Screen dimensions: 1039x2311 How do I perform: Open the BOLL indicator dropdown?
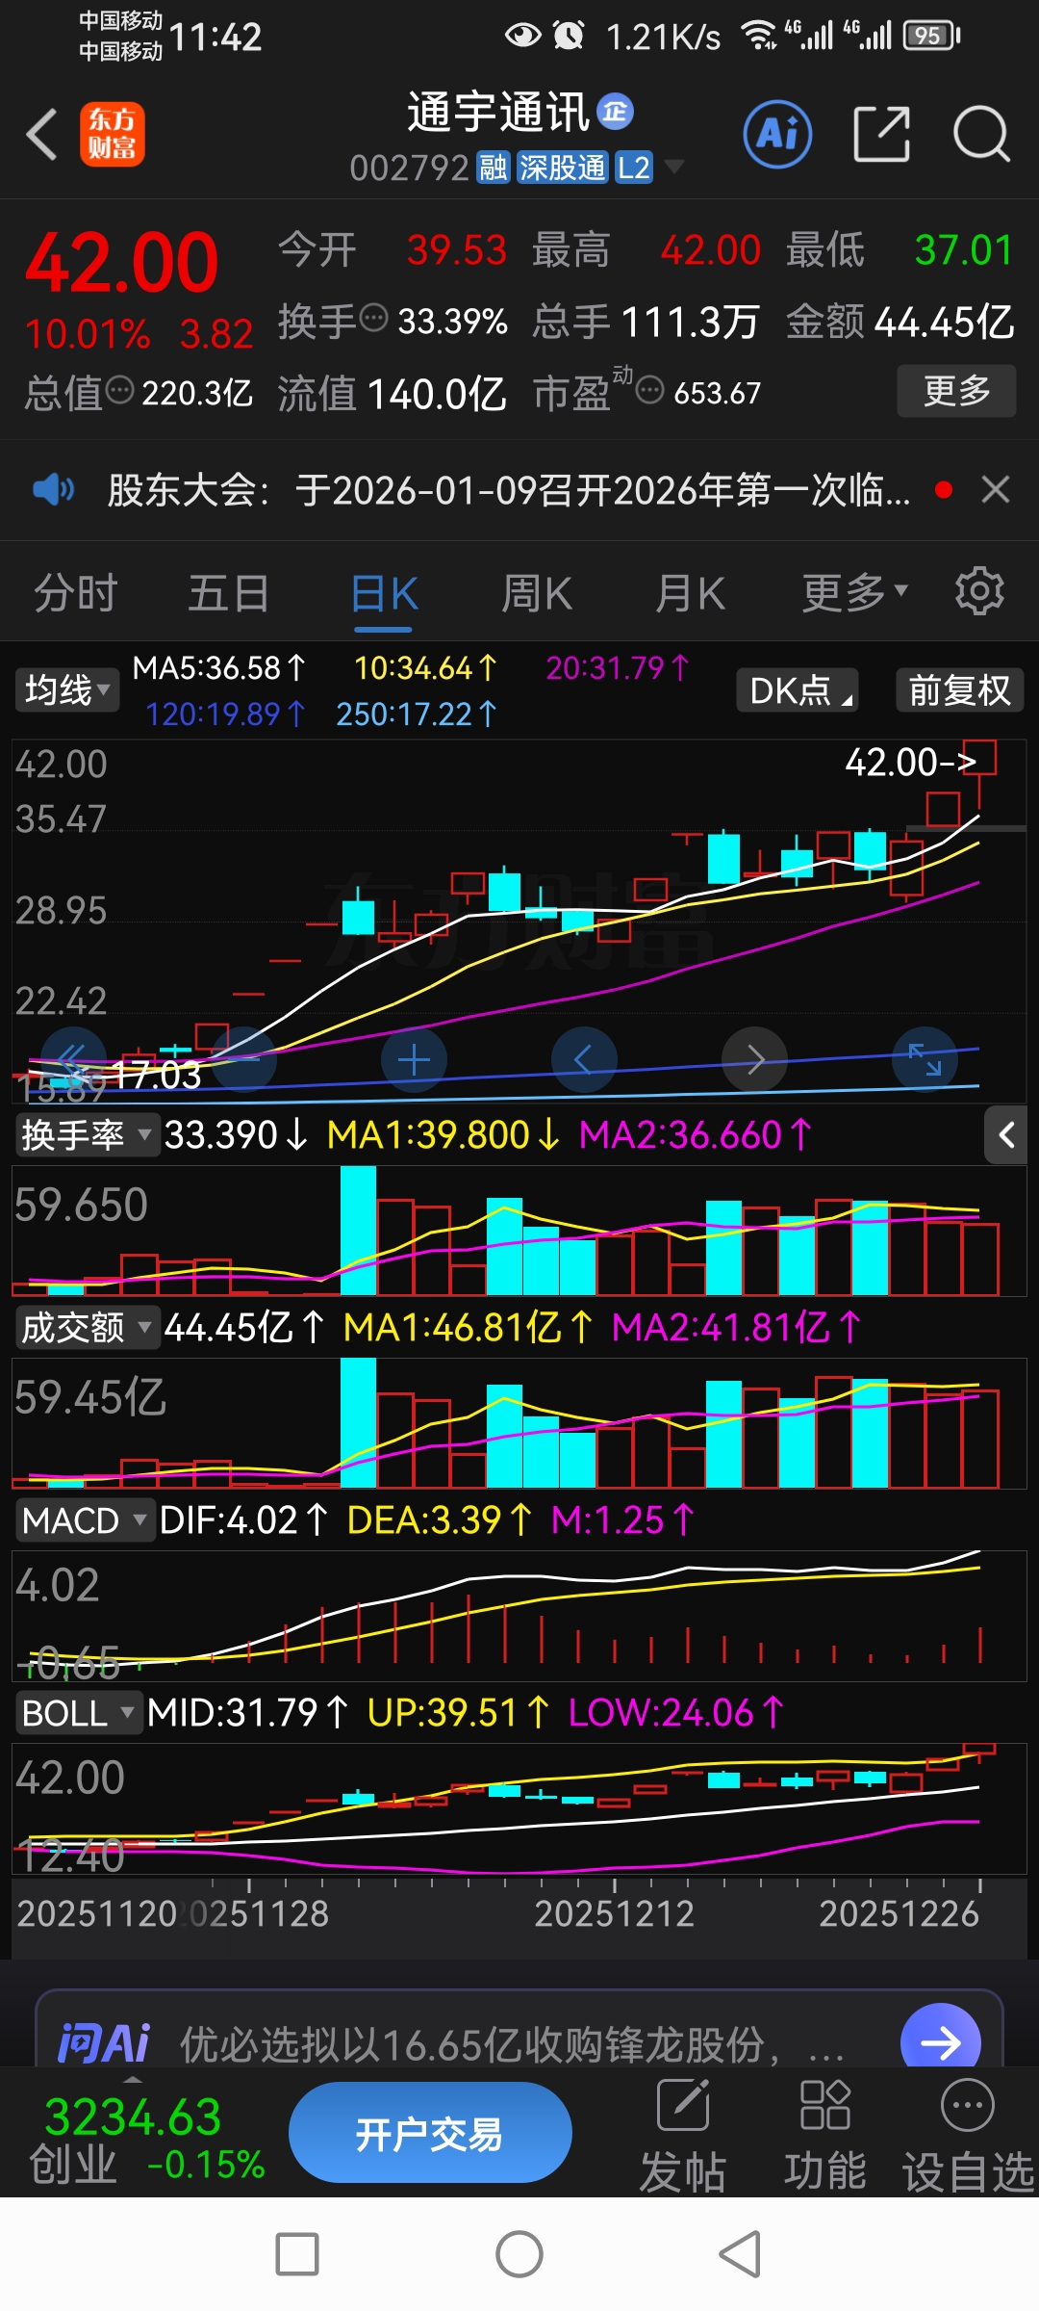(79, 1713)
